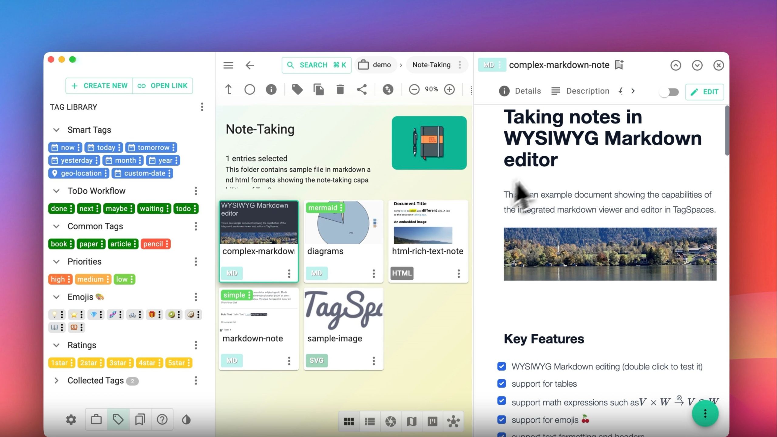Select the yellow 3star rating tag
Viewport: 777px width, 437px height.
120,363
